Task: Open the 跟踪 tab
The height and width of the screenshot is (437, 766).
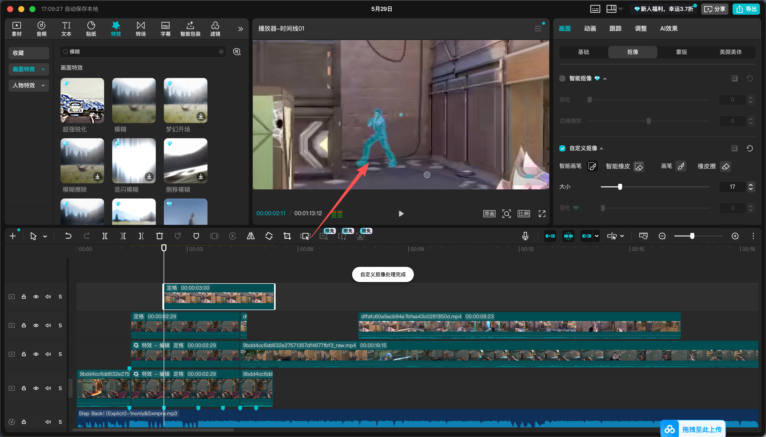Action: [x=615, y=29]
